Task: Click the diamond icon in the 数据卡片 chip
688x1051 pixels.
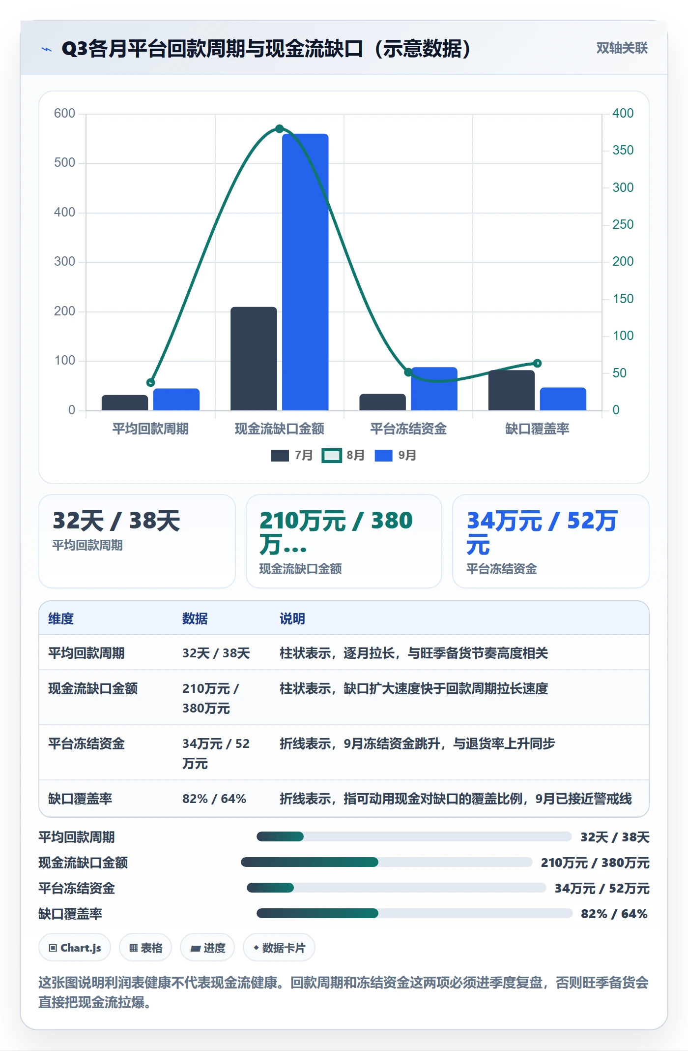Action: click(256, 948)
